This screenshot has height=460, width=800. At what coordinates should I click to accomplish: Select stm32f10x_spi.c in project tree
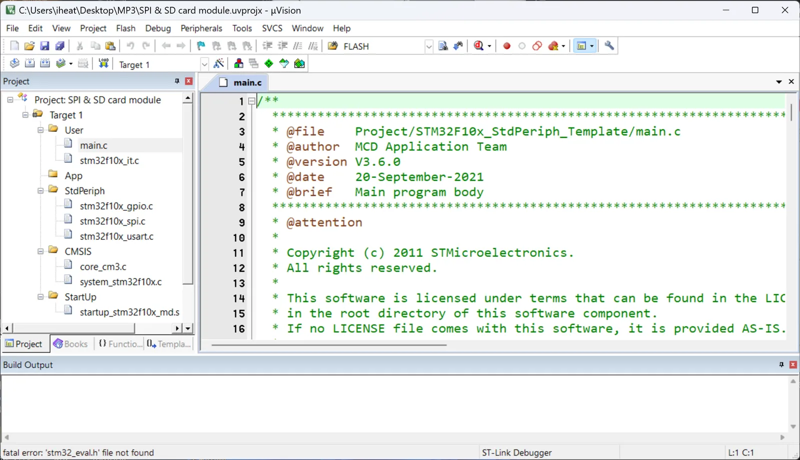tap(112, 221)
